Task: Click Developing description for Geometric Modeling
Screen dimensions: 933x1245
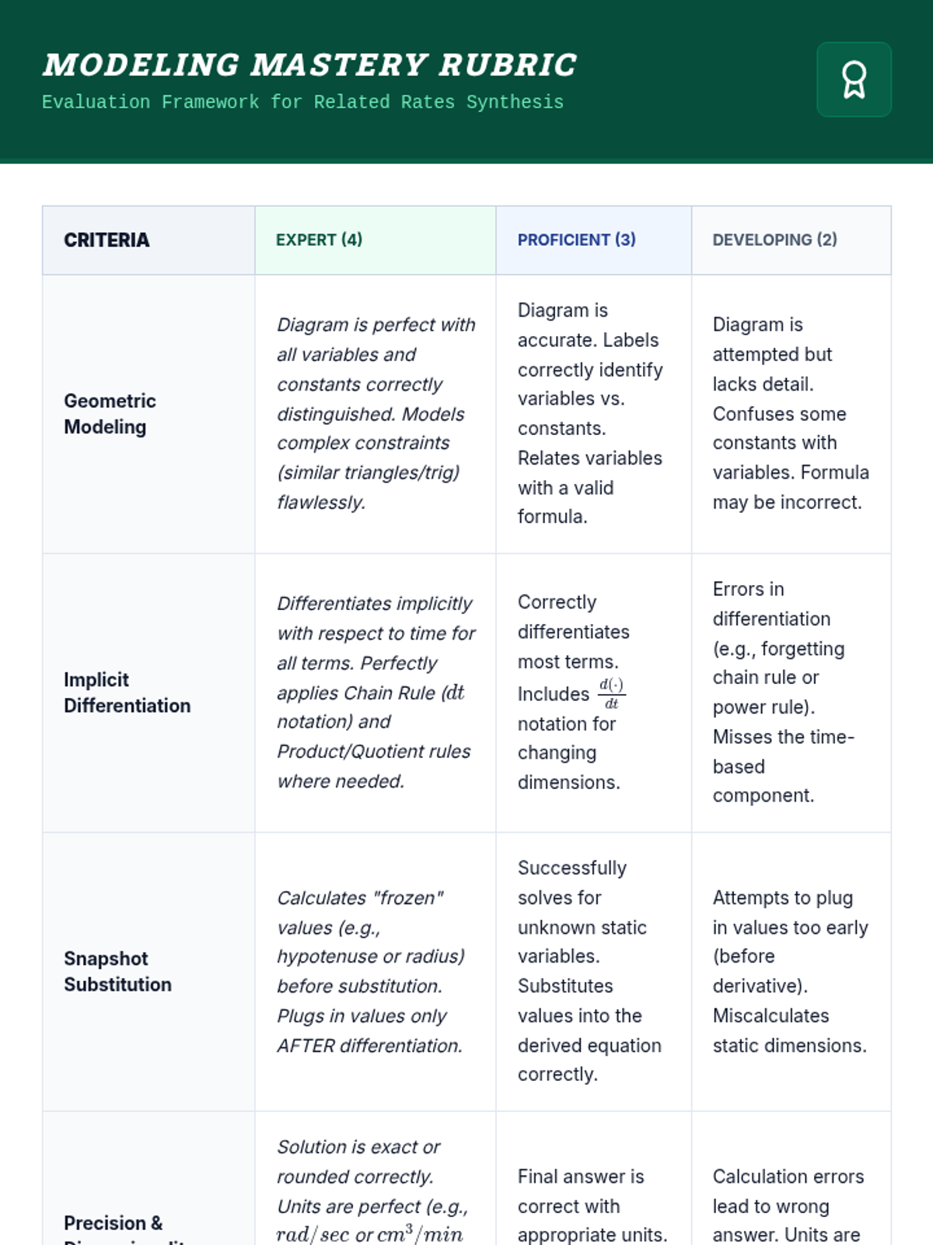Action: pyautogui.click(x=790, y=413)
